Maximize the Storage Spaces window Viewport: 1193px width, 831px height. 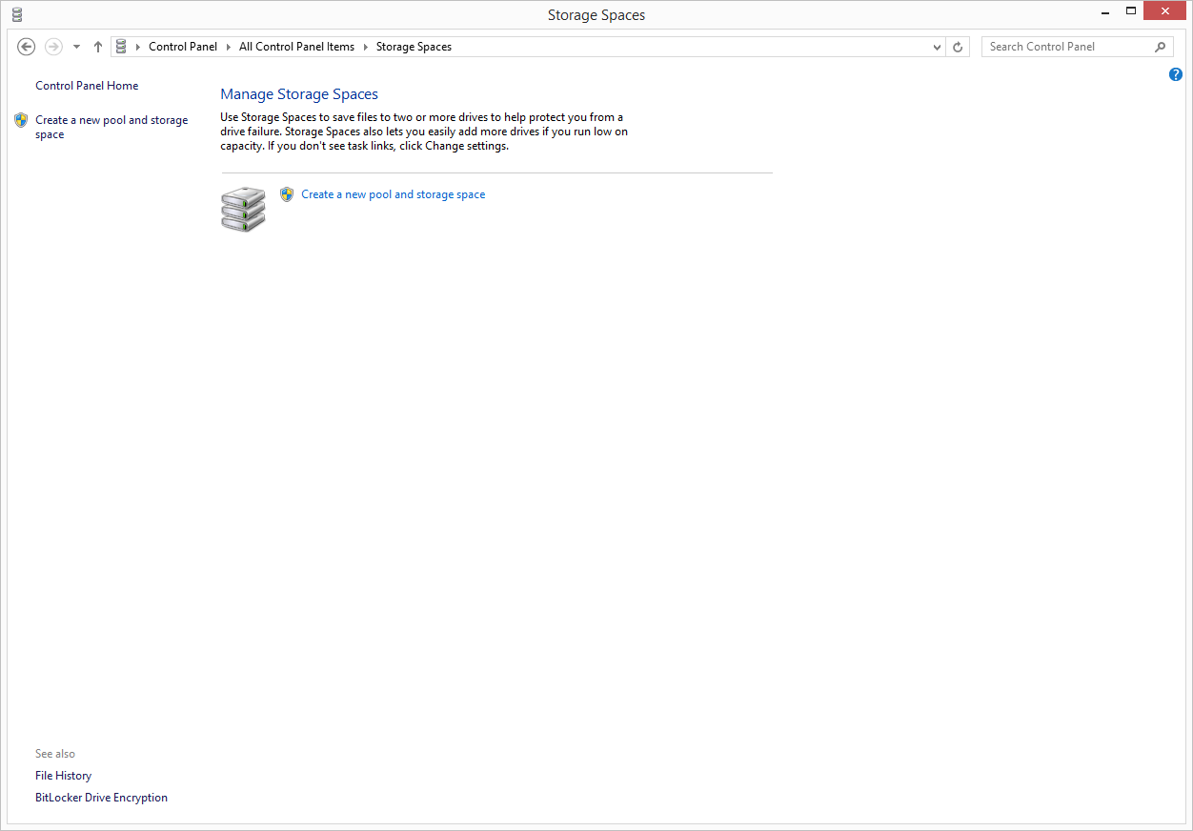[1131, 11]
